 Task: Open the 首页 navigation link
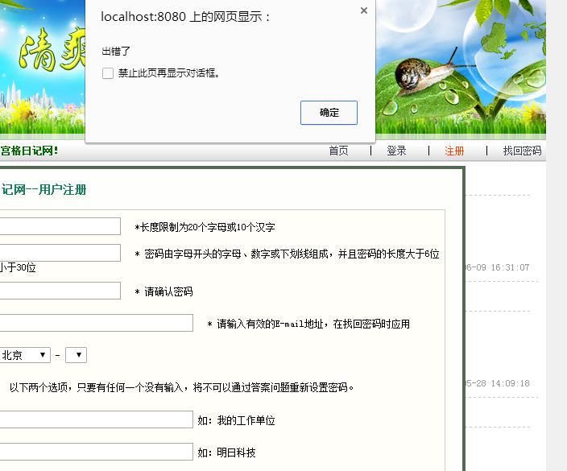pyautogui.click(x=338, y=151)
